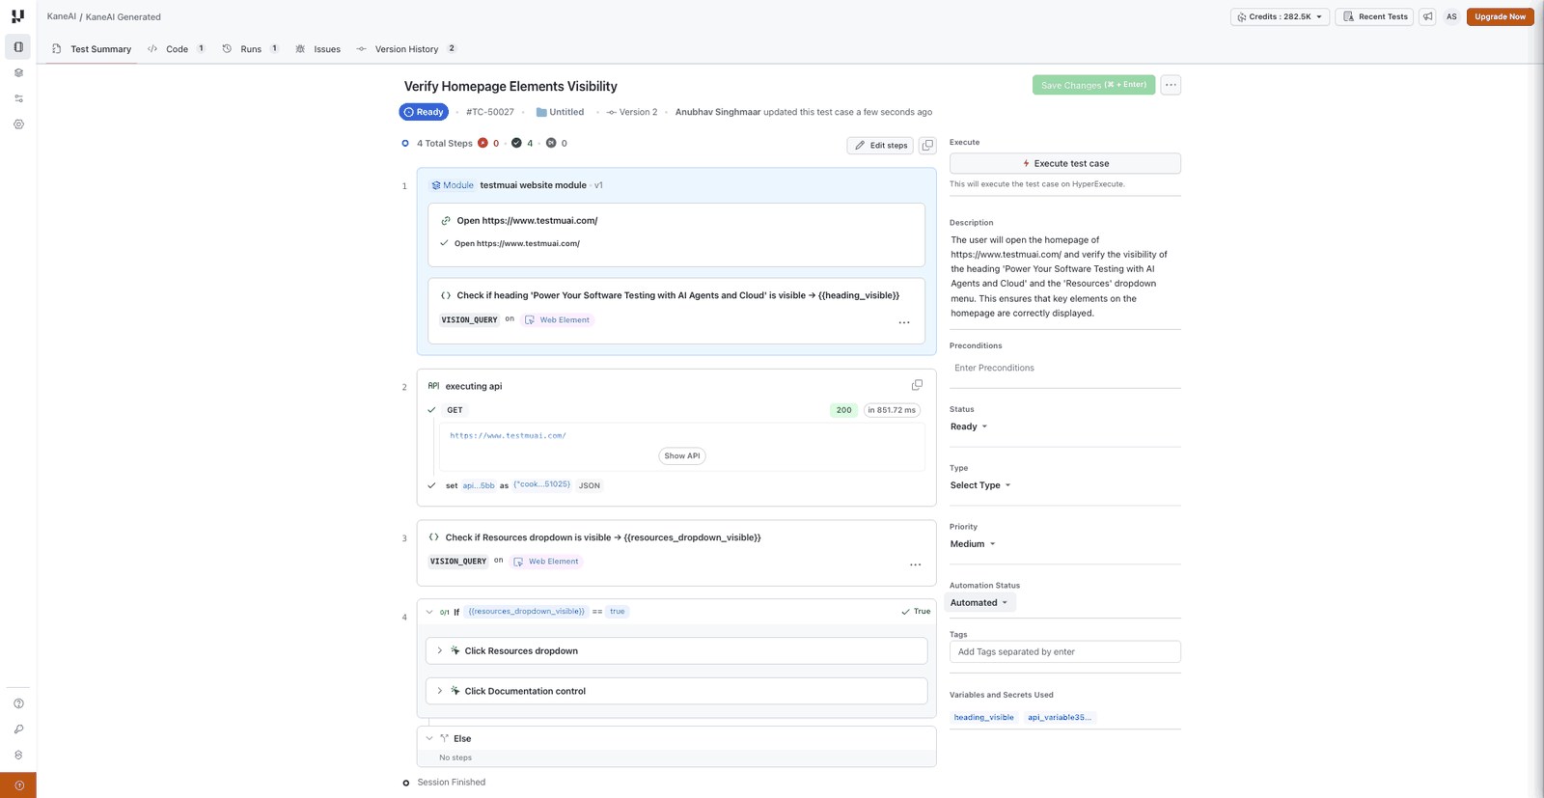Click the TestMu logo in the sidebar
The image size is (1544, 798).
coord(17,16)
